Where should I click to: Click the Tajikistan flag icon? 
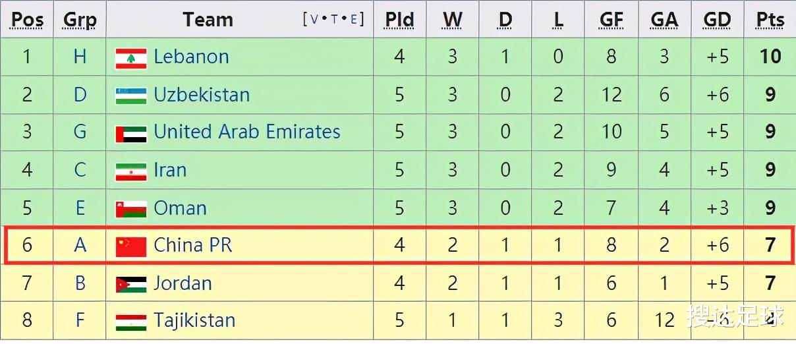pos(130,322)
